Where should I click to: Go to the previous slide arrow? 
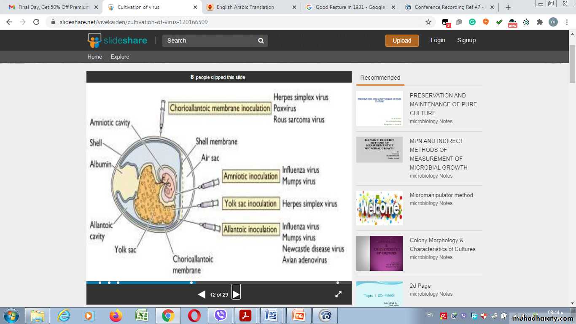click(x=202, y=294)
